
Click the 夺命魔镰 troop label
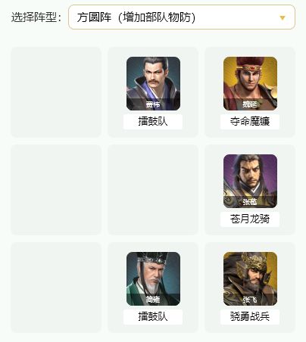click(x=250, y=122)
